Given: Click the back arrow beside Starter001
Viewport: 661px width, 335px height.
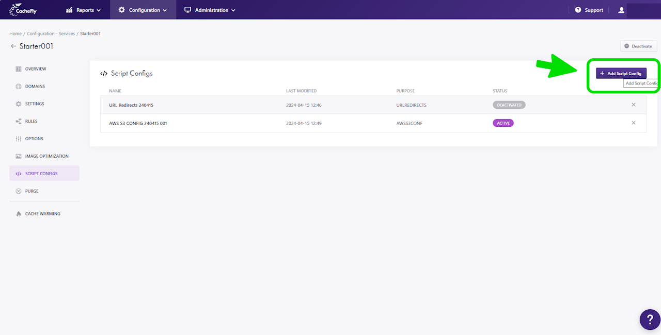Looking at the screenshot, I should tap(13, 46).
